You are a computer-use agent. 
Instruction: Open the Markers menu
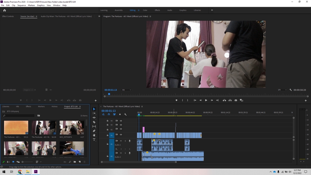31,6
